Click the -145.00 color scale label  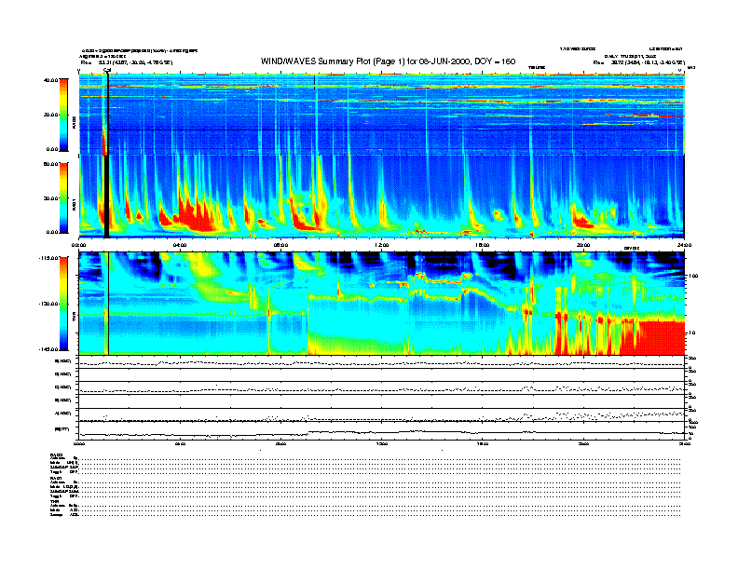[49, 349]
